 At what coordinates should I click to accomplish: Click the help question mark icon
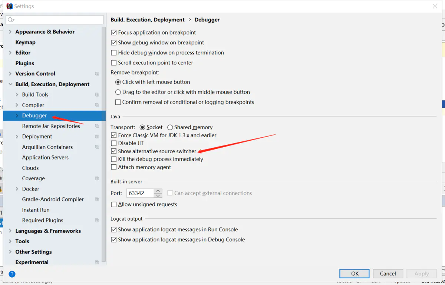coord(12,274)
